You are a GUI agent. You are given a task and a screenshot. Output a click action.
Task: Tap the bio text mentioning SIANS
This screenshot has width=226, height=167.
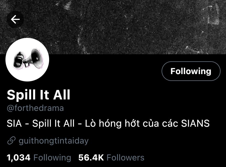point(108,123)
